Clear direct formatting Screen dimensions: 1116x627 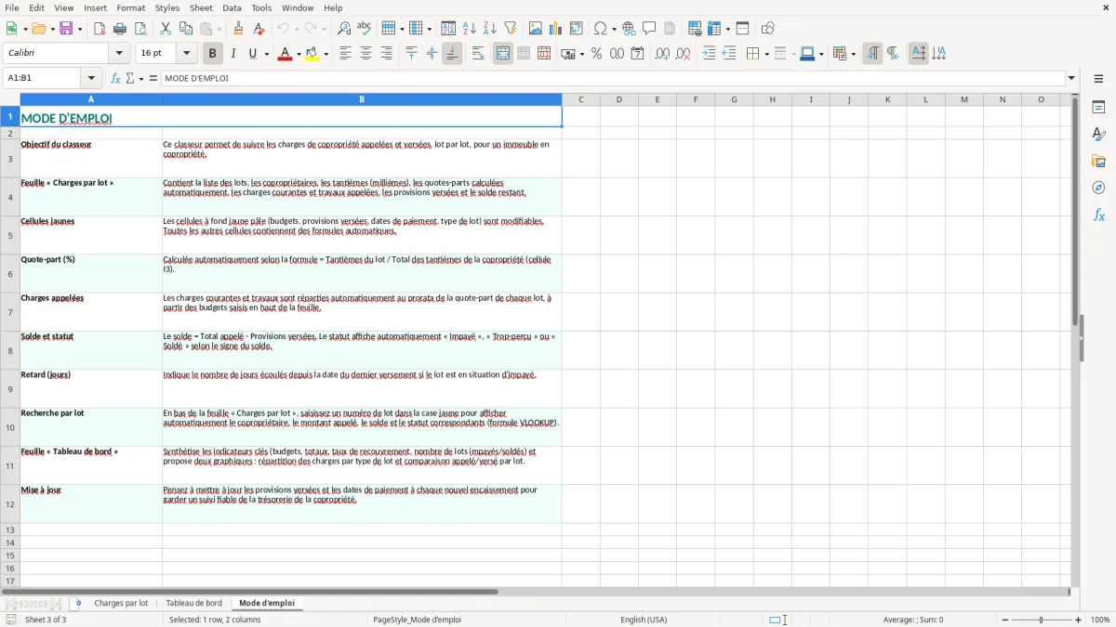click(259, 29)
